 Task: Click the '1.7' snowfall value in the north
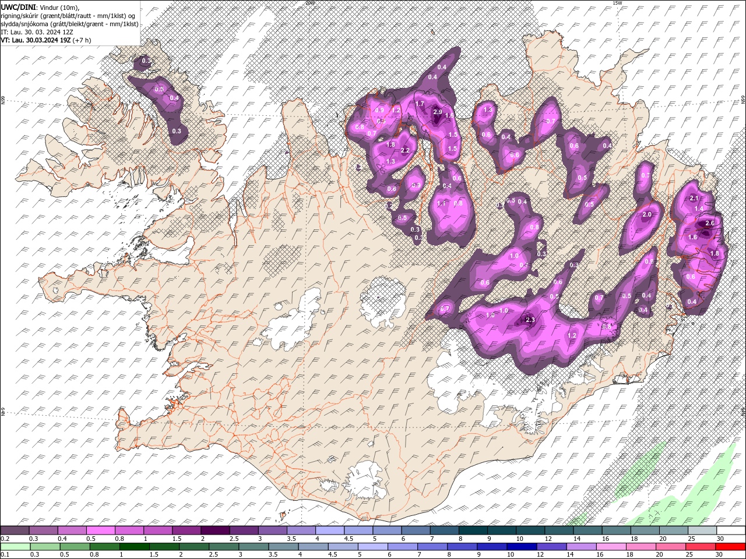click(x=420, y=104)
